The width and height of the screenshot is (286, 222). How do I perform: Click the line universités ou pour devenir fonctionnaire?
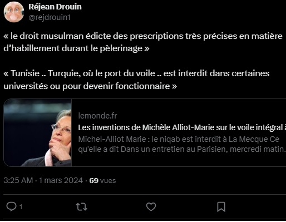pyautogui.click(x=90, y=86)
